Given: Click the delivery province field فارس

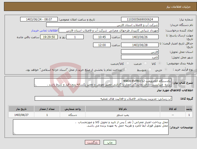Looking at the screenshot, I should click(140, 52).
